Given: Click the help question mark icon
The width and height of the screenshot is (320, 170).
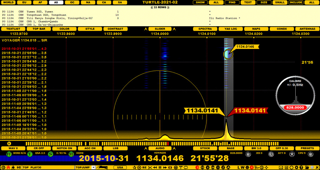Looking at the screenshot, I should [297, 168].
